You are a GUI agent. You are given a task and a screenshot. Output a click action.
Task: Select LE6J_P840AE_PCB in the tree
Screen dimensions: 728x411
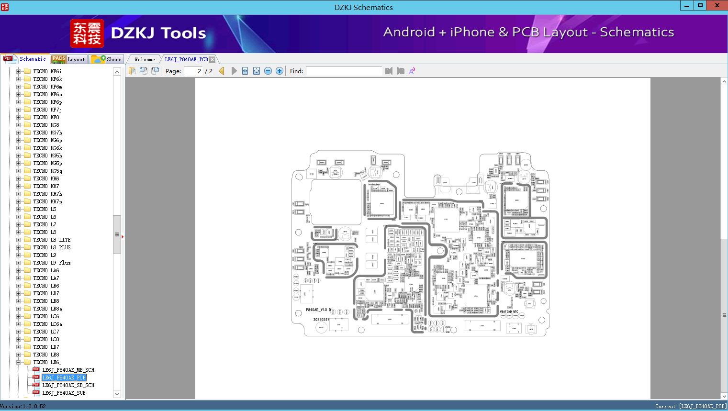click(64, 378)
